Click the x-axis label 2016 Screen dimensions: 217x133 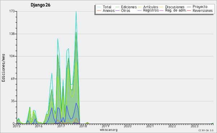pos(38,126)
